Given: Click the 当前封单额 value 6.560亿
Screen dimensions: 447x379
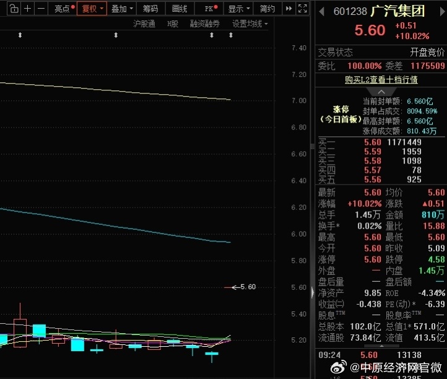Looking at the screenshot, I should pos(420,101).
